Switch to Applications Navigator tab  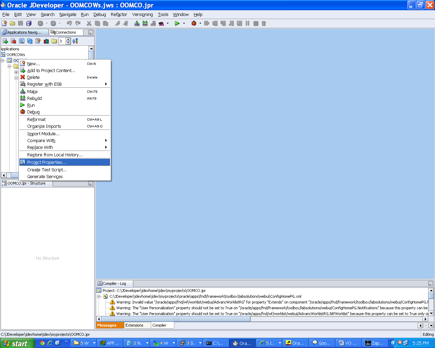[24, 32]
